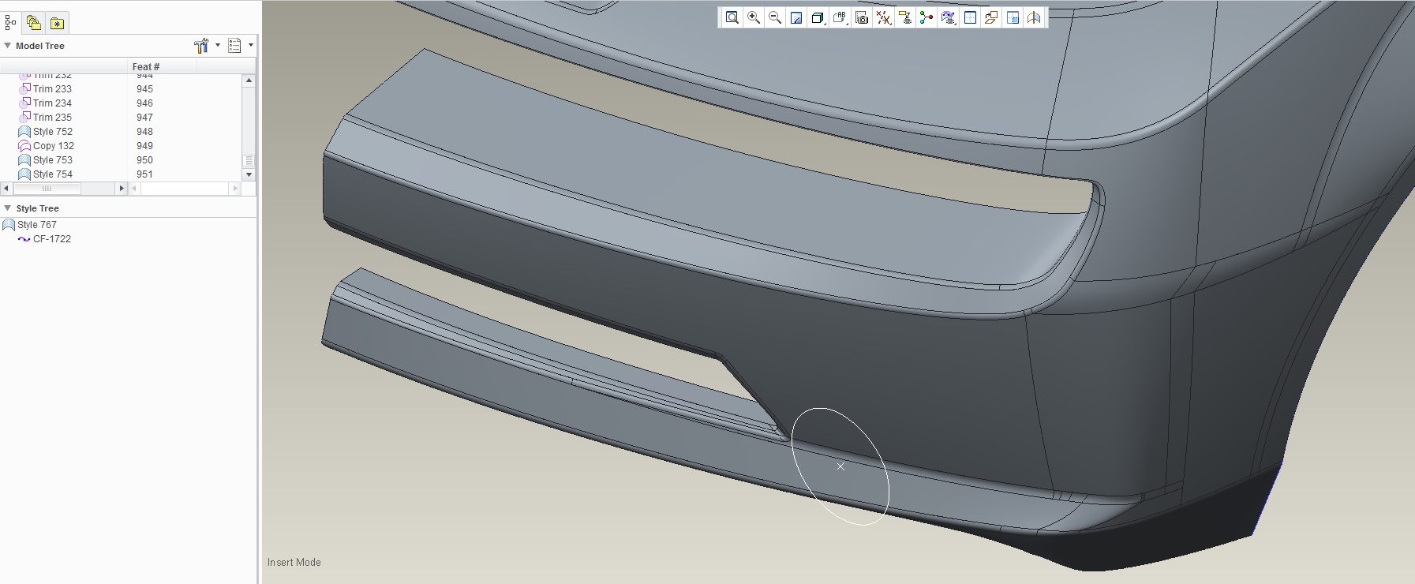
Task: Select Style 752 in Model Tree
Action: (53, 132)
